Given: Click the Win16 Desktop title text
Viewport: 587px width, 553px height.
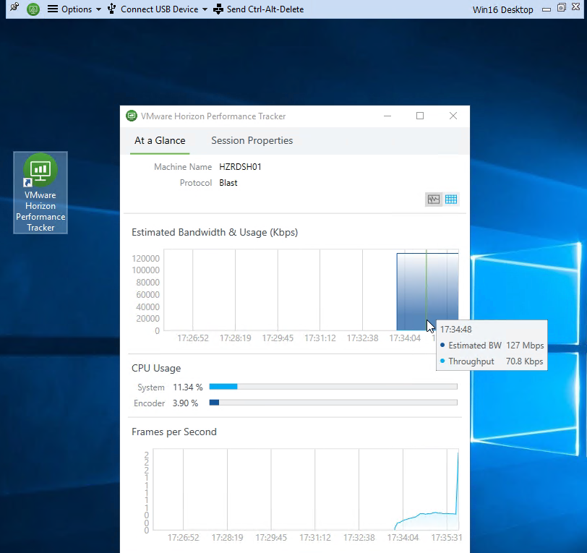Looking at the screenshot, I should tap(502, 9).
